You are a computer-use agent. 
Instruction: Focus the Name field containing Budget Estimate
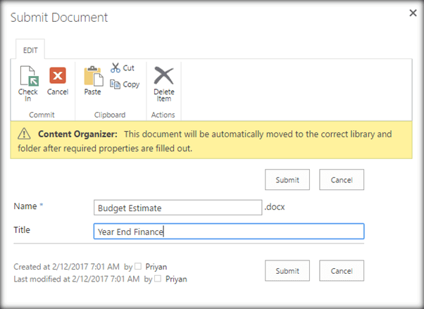click(177, 207)
